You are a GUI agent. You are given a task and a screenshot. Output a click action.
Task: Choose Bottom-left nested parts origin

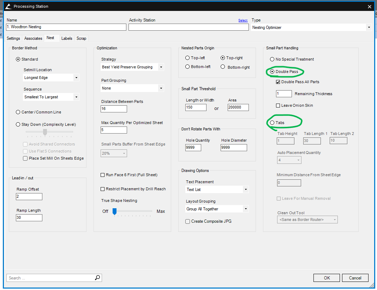[187, 67]
